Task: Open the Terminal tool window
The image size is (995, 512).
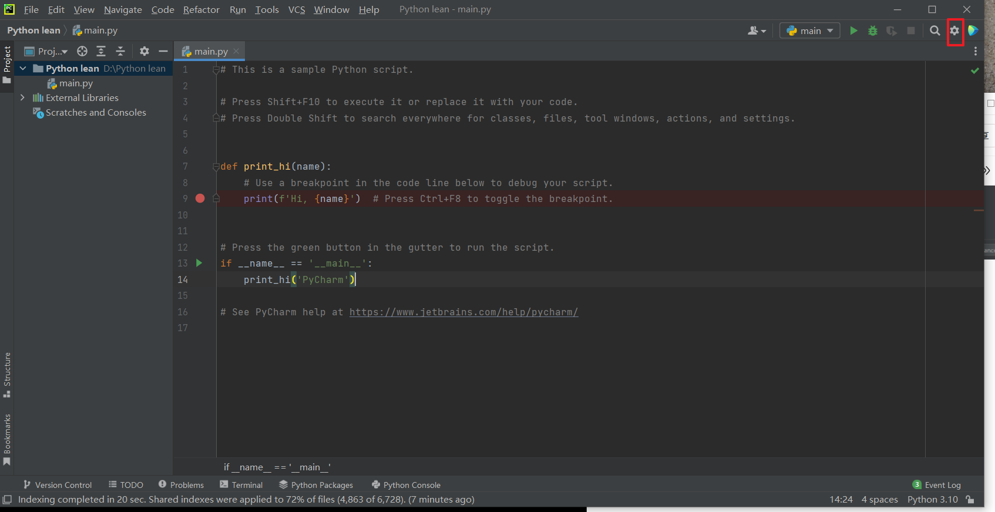Action: (x=241, y=484)
